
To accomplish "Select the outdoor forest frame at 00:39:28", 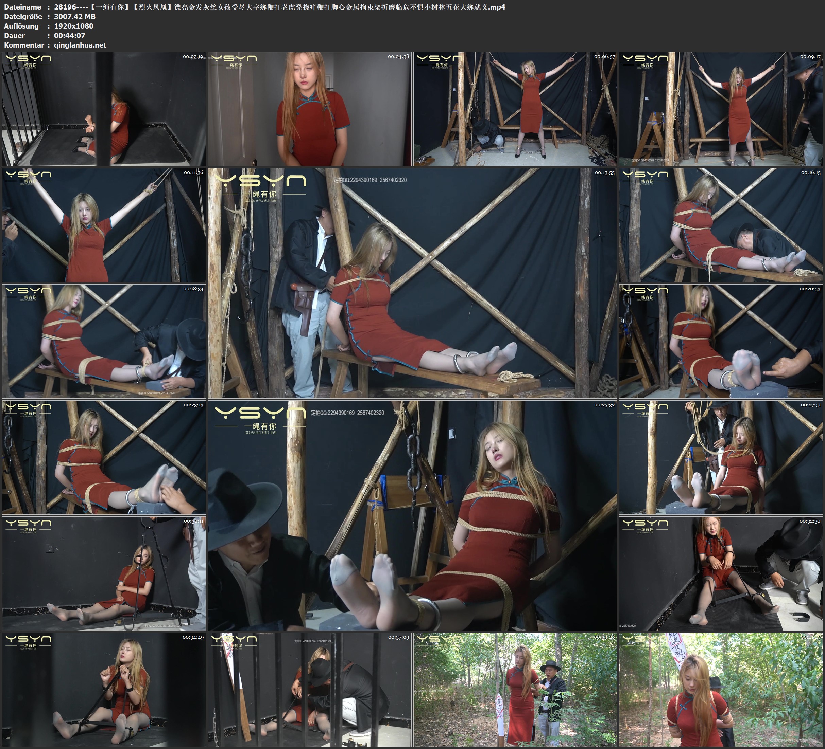I will tap(515, 689).
